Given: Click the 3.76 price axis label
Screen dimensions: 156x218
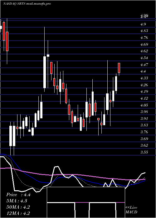Looking at the screenshot, I should coord(144,132).
